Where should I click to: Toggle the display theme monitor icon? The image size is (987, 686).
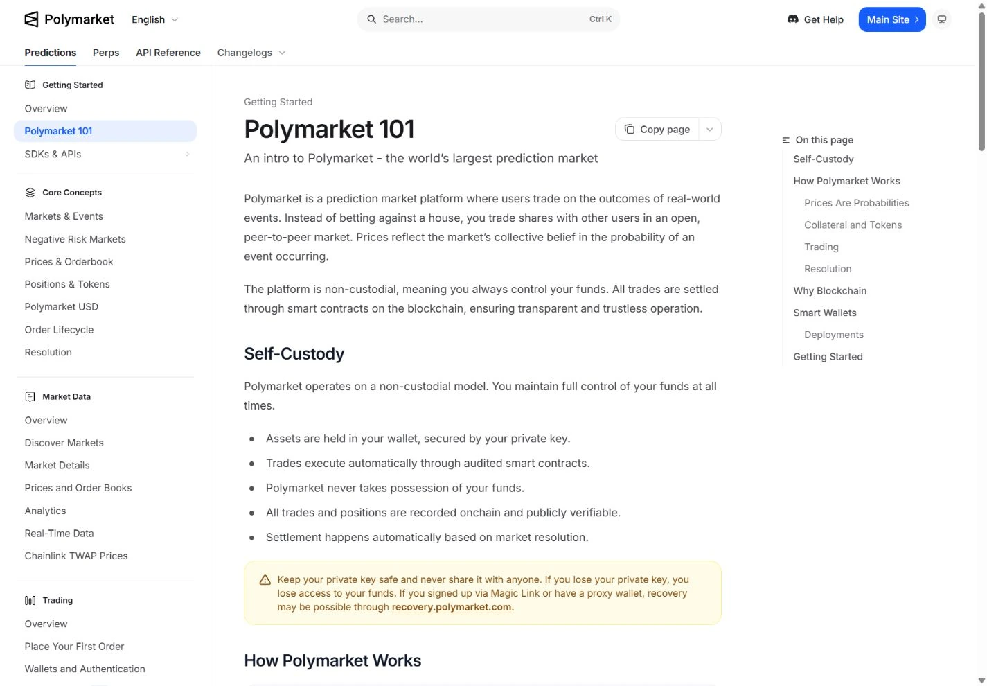click(x=941, y=19)
